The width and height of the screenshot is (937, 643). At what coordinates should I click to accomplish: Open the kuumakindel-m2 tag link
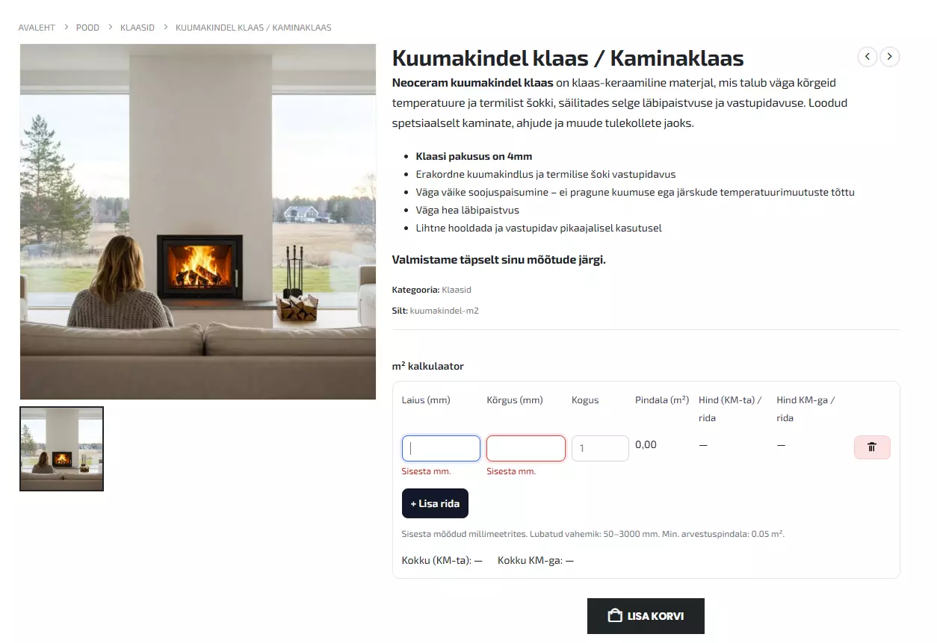[x=444, y=311]
